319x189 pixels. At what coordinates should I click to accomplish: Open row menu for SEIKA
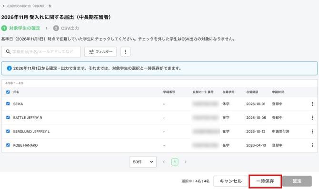[x=312, y=104]
